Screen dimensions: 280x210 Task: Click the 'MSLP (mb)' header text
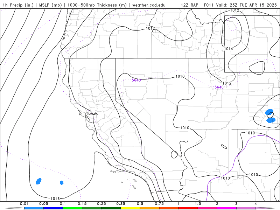click(x=50, y=5)
